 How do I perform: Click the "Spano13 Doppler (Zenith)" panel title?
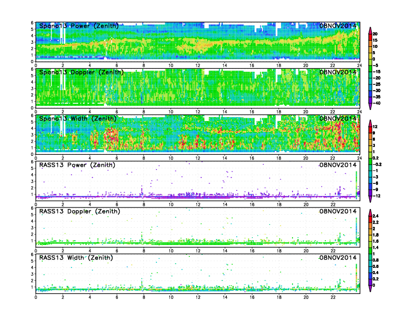81,72
